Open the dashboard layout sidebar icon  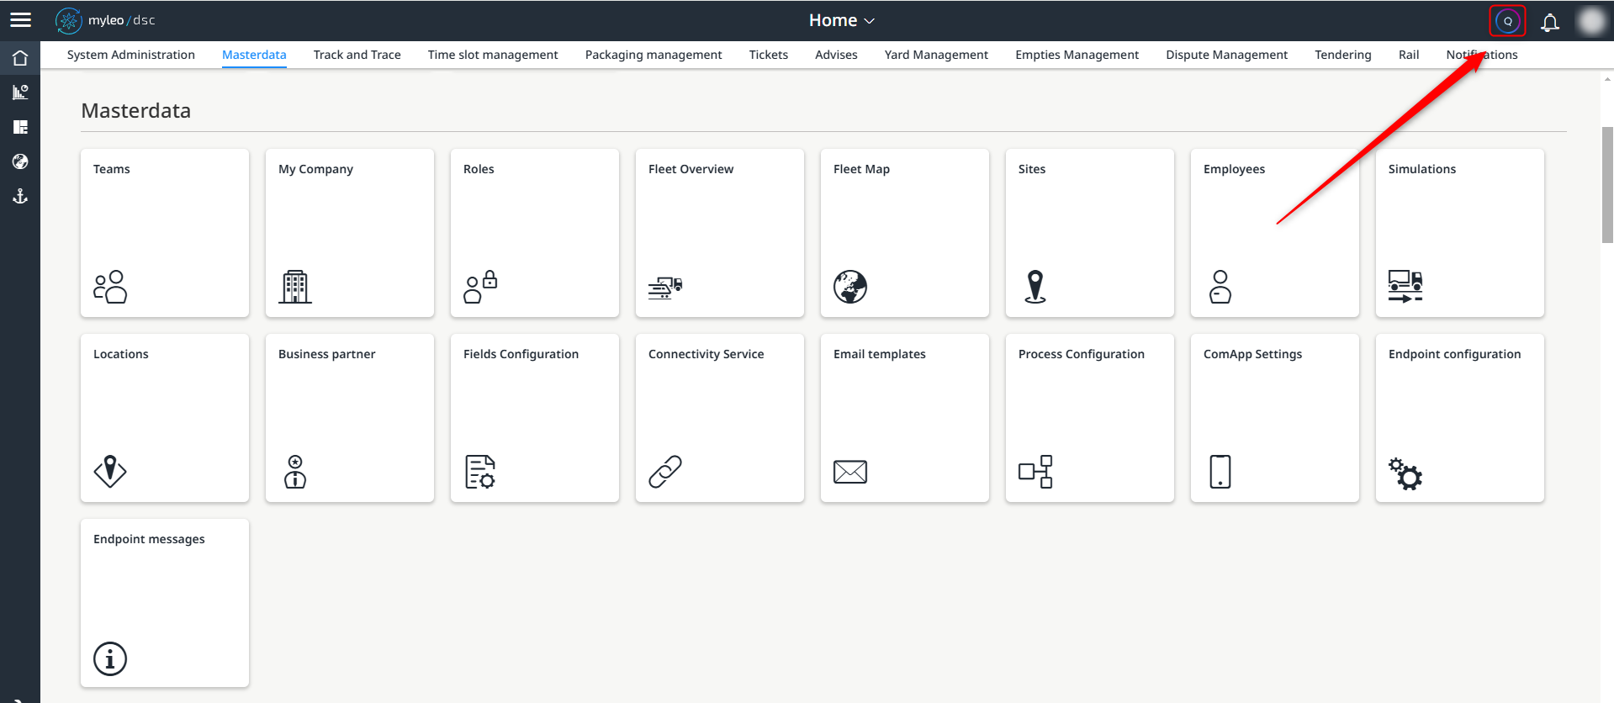20,127
